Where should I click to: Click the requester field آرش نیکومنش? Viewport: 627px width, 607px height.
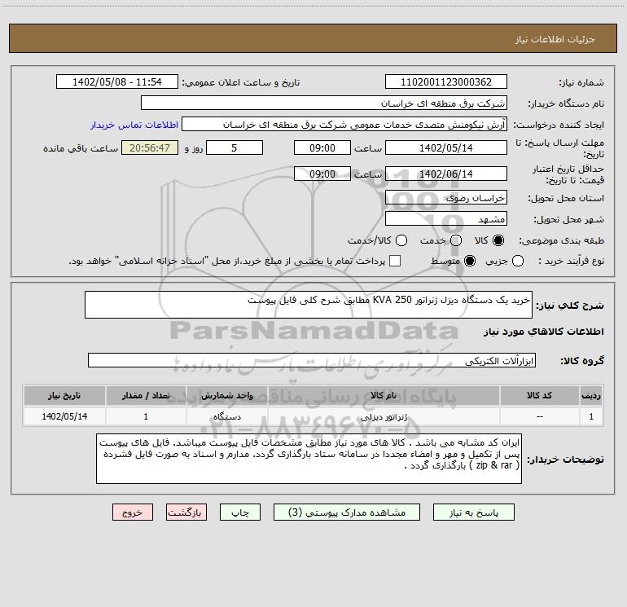point(344,124)
